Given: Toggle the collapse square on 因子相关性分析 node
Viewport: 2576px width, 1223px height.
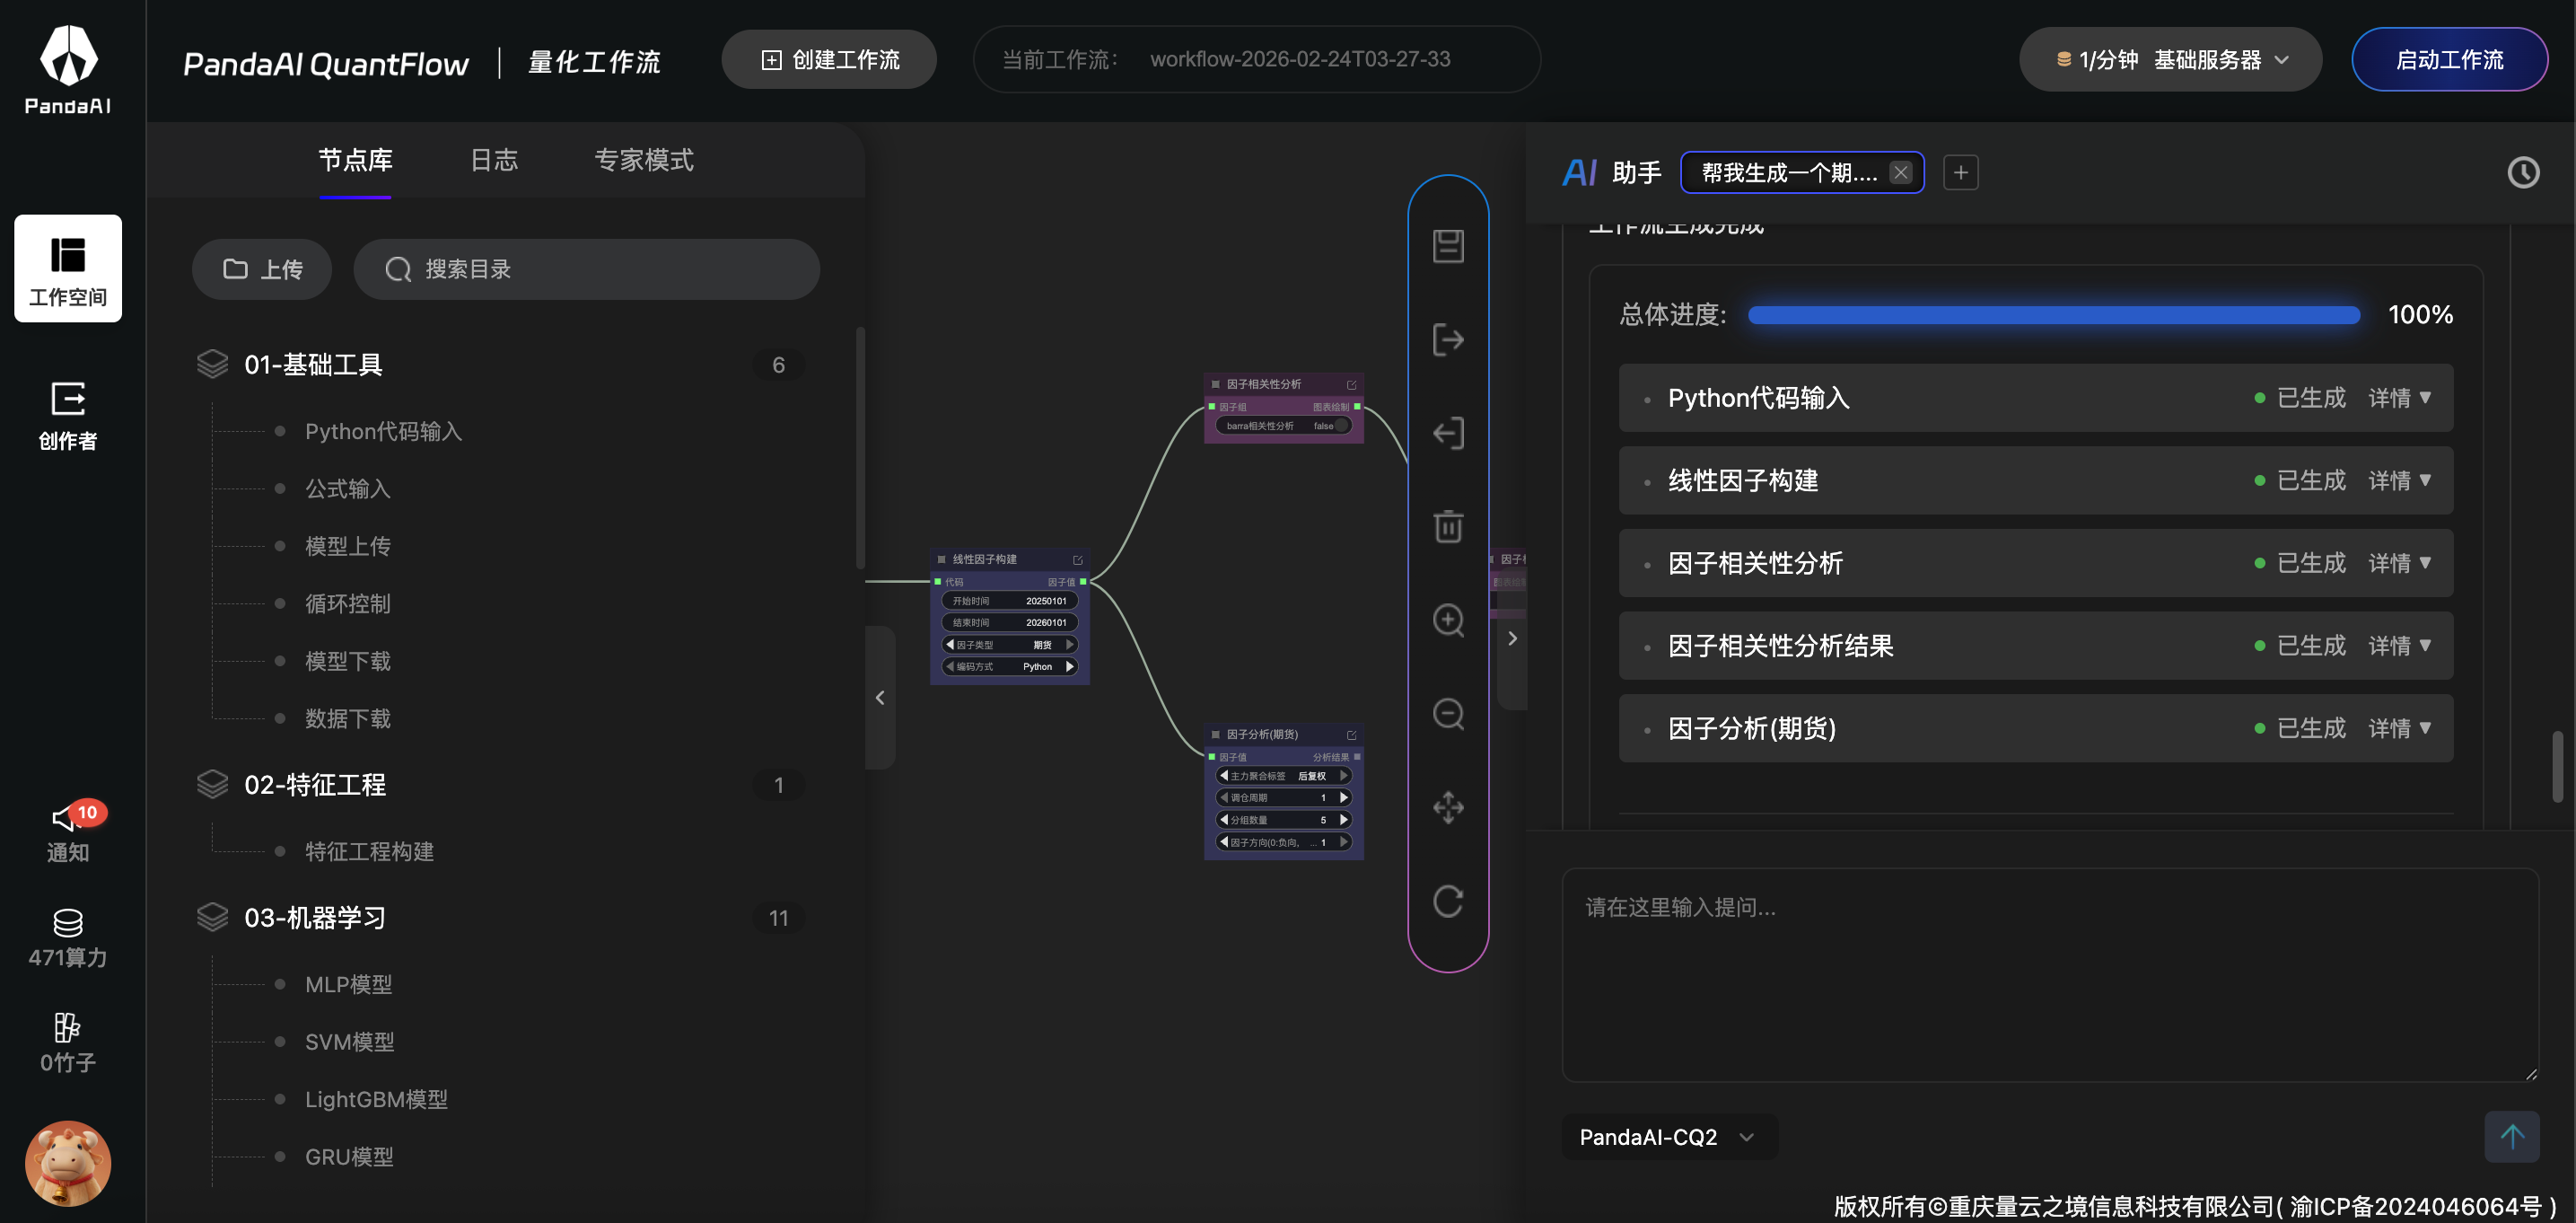Looking at the screenshot, I should pos(1215,384).
